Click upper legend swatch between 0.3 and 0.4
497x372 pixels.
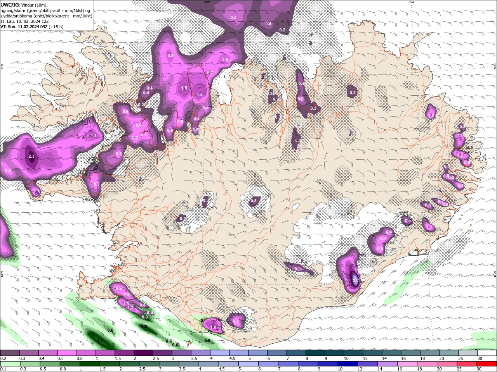pos(29,353)
